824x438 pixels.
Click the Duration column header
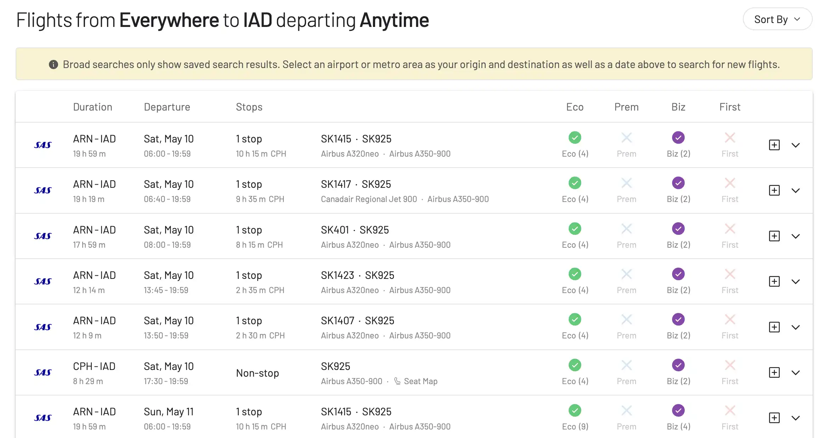pyautogui.click(x=92, y=107)
